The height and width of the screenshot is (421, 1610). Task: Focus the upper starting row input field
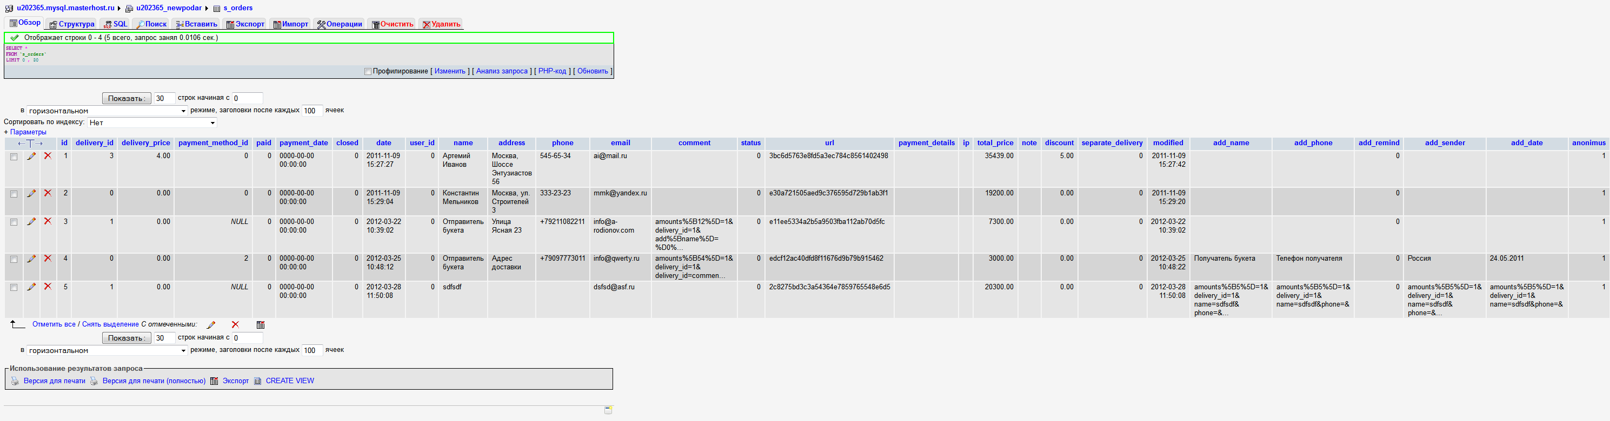pos(248,99)
